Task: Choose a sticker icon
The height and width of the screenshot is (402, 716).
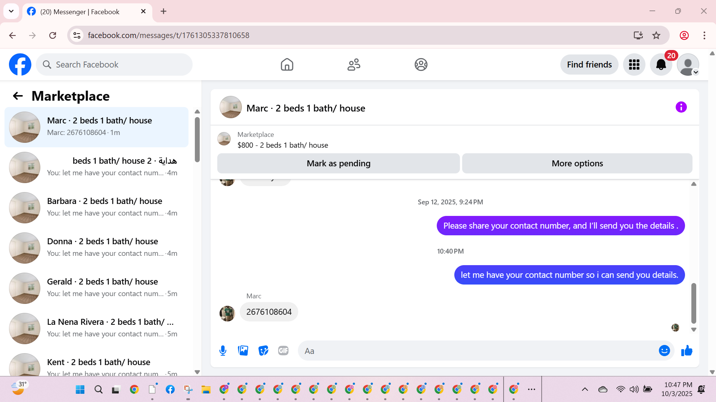Action: click(263, 351)
